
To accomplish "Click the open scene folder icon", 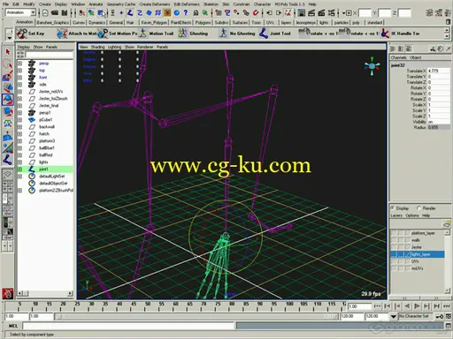I will click(x=55, y=12).
